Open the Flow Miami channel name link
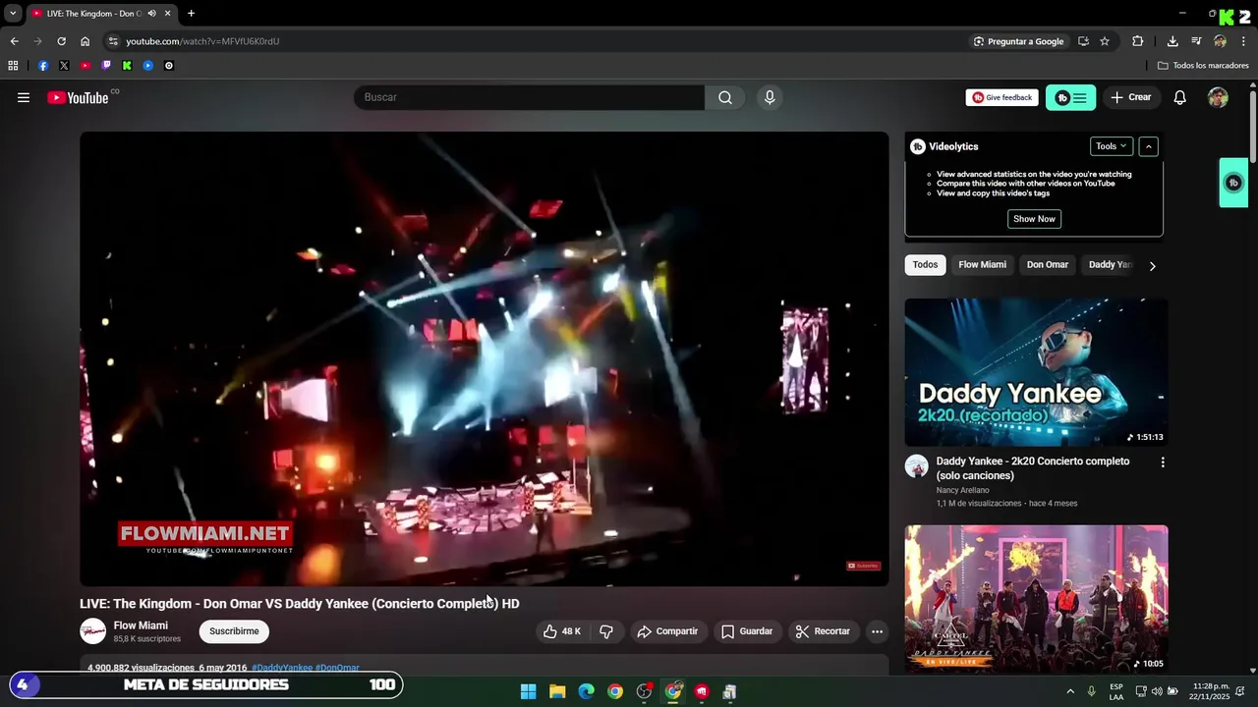This screenshot has height=707, width=1258. pos(141,625)
